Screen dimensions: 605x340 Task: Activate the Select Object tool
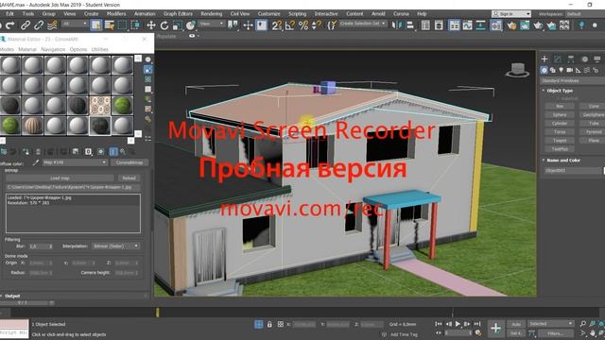tap(95, 25)
